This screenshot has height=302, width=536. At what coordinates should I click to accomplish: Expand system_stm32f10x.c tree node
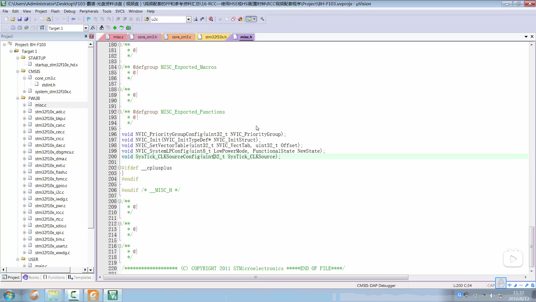click(24, 91)
